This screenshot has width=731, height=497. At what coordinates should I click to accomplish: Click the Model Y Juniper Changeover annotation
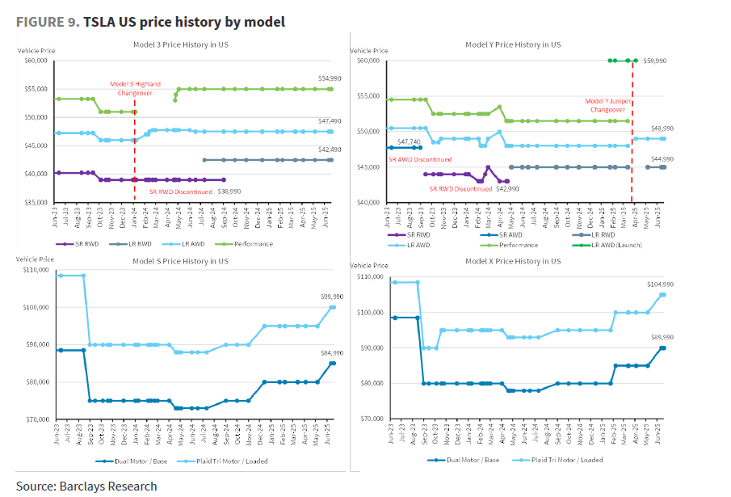point(608,105)
